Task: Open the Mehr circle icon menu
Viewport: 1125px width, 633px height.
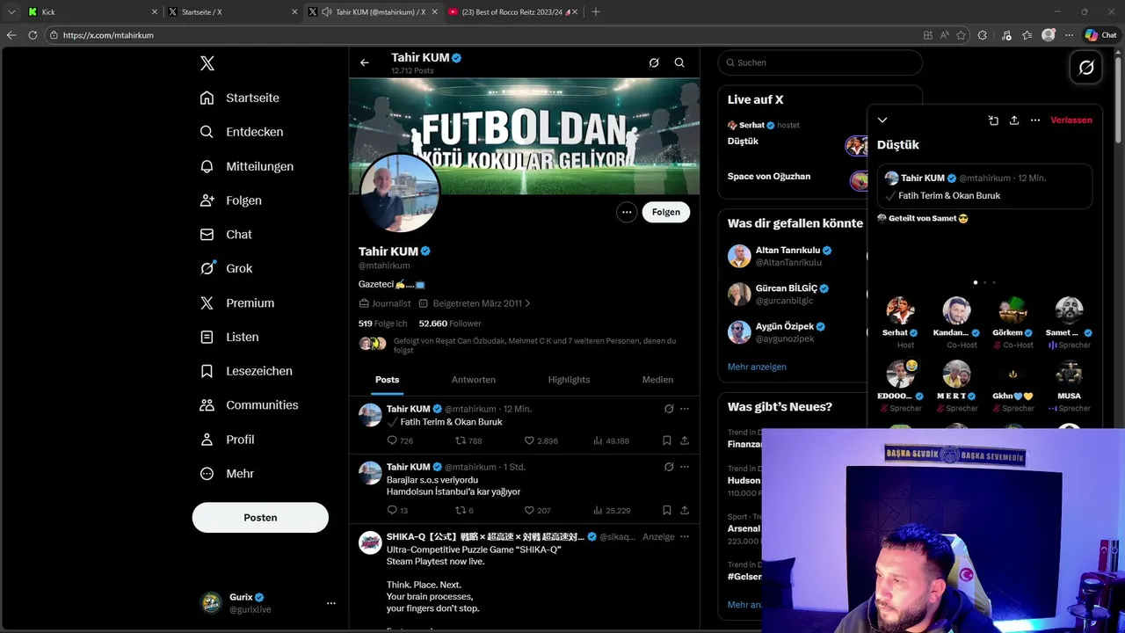Action: click(x=207, y=474)
